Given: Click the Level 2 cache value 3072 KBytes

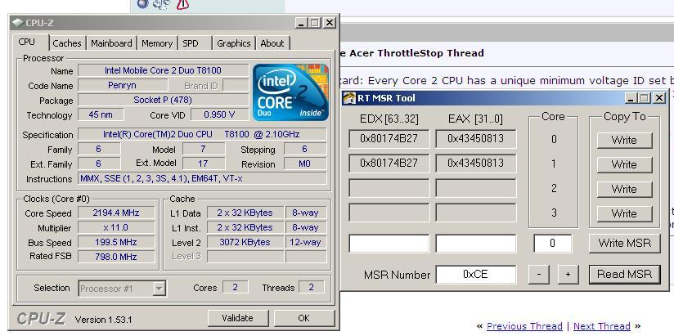Looking at the screenshot, I should [x=245, y=242].
